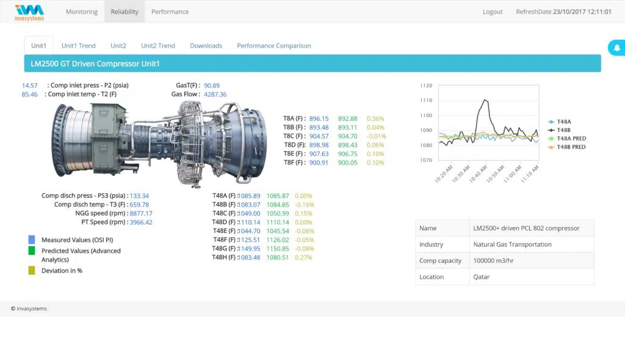This screenshot has width=625, height=352.
Task: Toggle T48A PRED legend entry
Action: point(567,139)
